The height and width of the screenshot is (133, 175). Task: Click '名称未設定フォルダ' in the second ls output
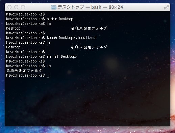coord(89,47)
